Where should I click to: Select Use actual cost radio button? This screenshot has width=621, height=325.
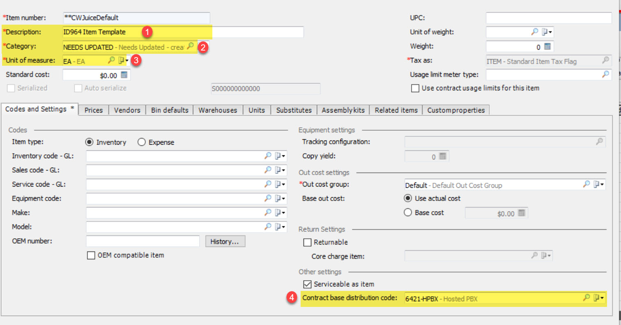[408, 198]
